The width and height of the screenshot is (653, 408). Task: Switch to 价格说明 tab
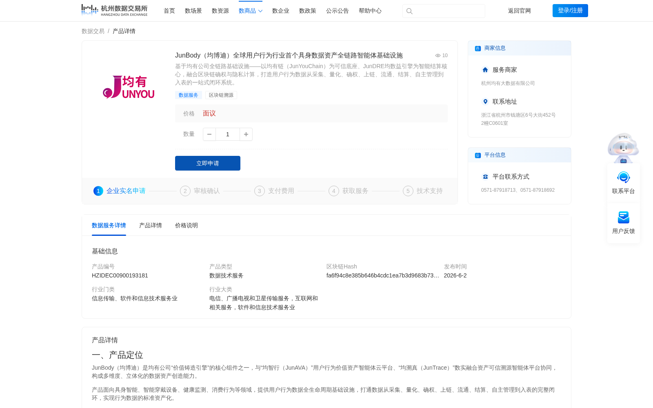pos(187,226)
